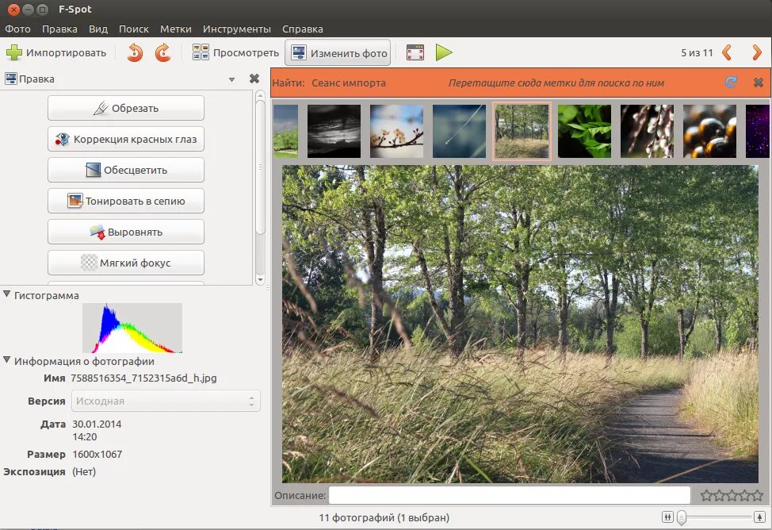Select willow catkins thumbnail
Screen dimensions: 772x530
click(x=647, y=131)
